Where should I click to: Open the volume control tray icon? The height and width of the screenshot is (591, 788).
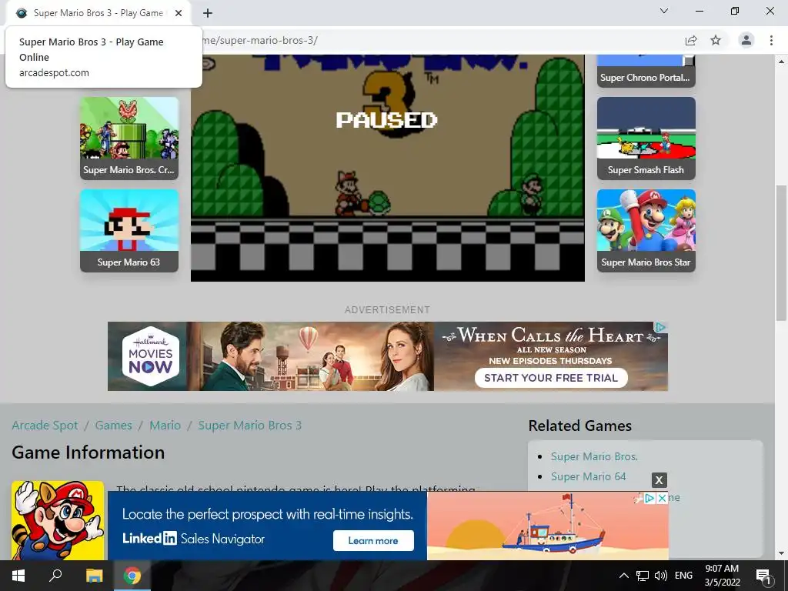[x=661, y=576]
